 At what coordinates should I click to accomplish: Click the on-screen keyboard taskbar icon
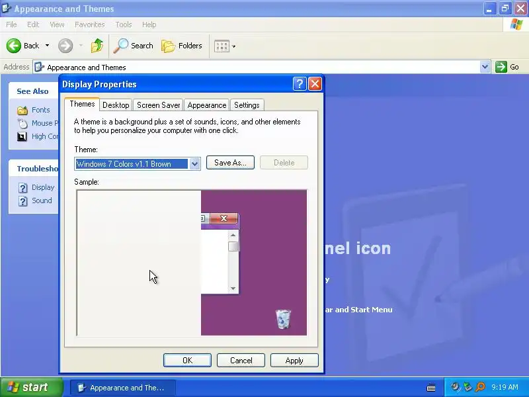pyautogui.click(x=431, y=387)
